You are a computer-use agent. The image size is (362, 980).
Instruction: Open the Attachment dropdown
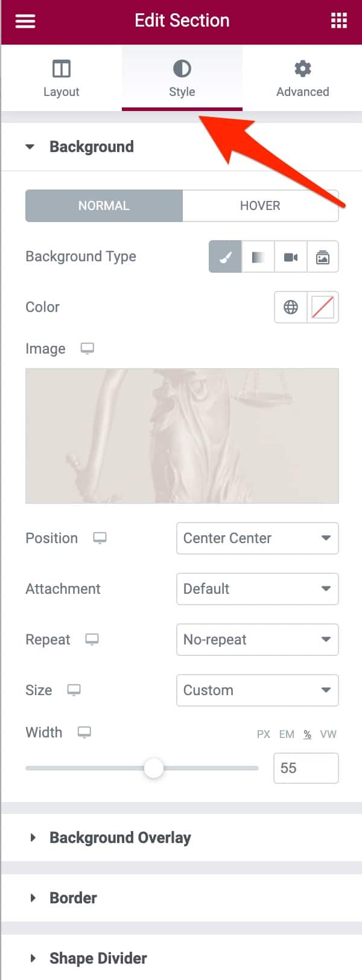(x=258, y=589)
